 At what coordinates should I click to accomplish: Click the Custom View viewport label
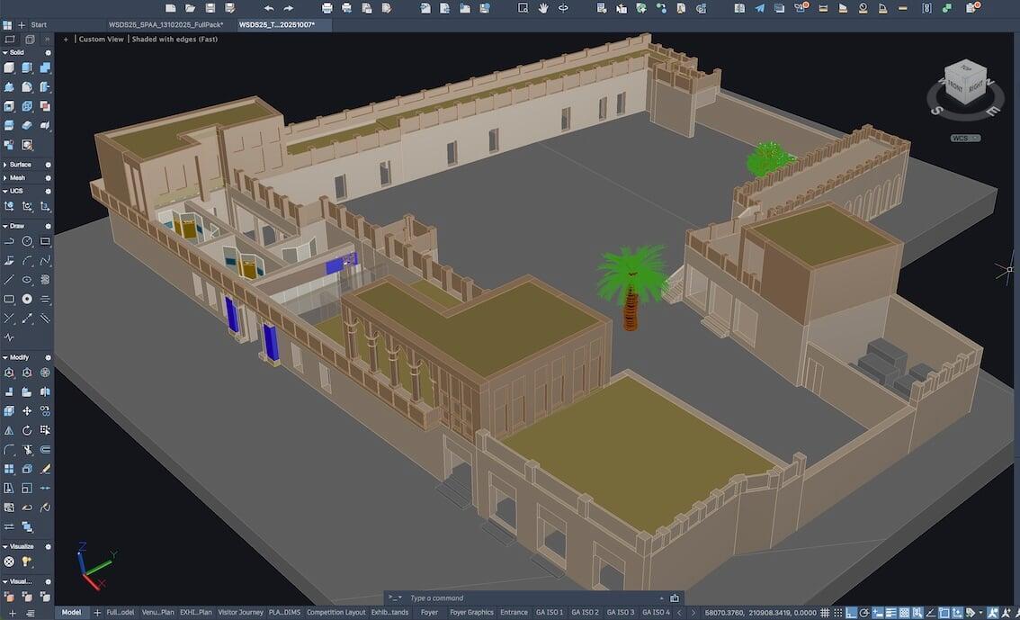(101, 40)
